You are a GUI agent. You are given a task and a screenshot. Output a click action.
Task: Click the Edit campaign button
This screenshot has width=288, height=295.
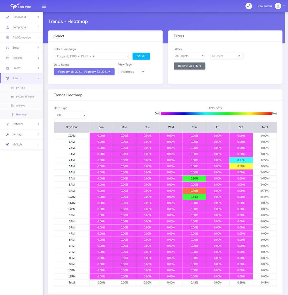click(141, 56)
